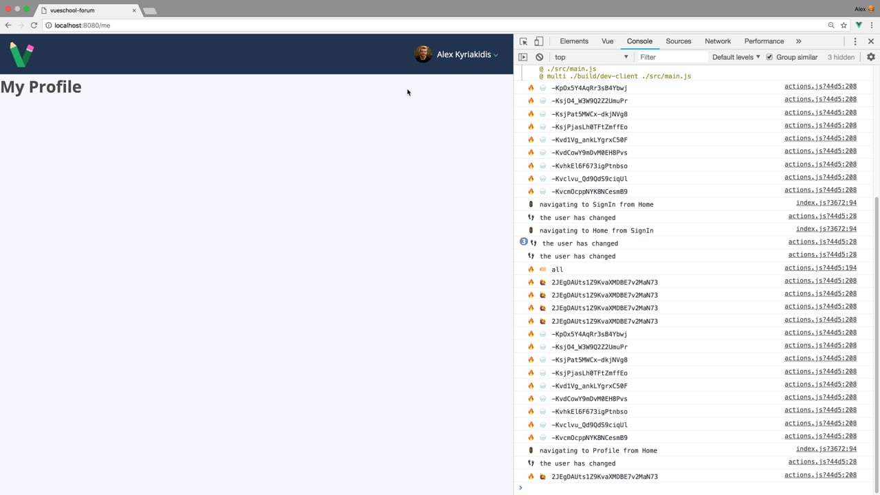880x495 pixels.
Task: Click the Alex profile name in Chrome title bar
Action: point(860,9)
